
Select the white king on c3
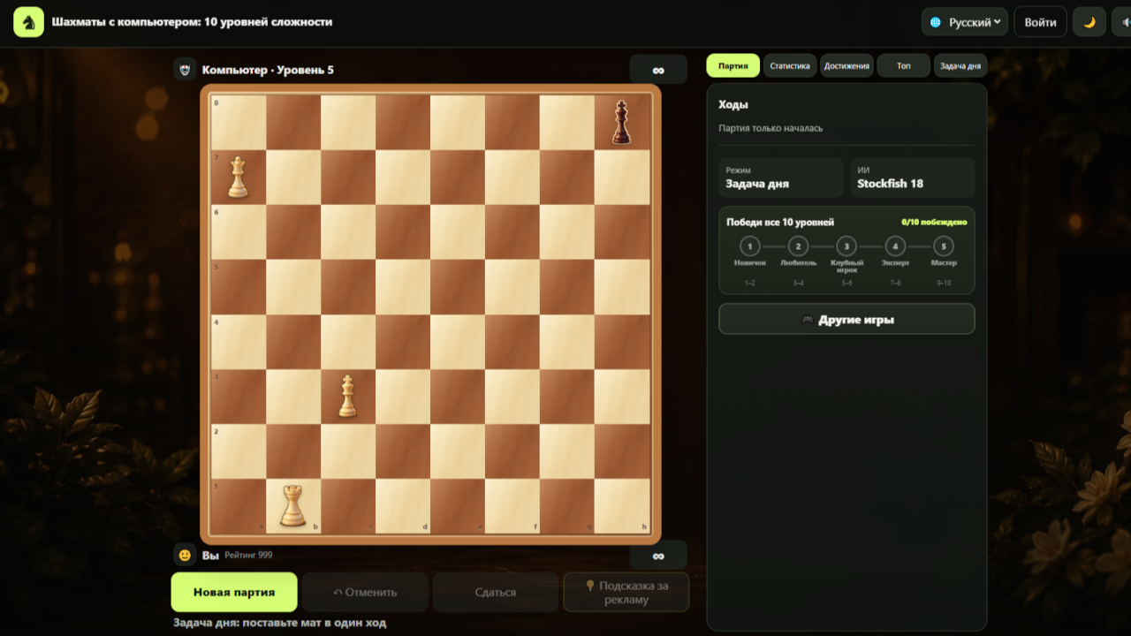tap(347, 396)
